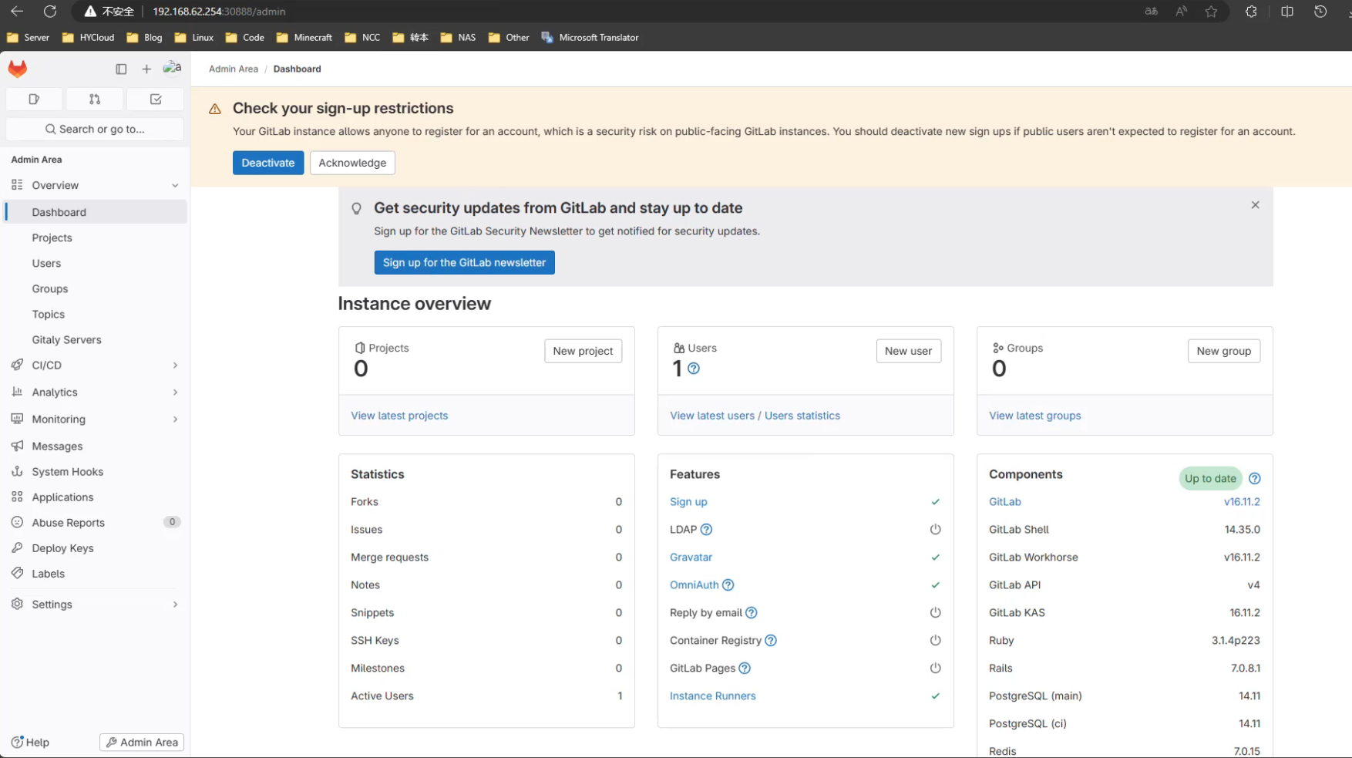Viewport: 1352px width, 758px height.
Task: Expand the CI/CD sidebar section
Action: (x=175, y=366)
